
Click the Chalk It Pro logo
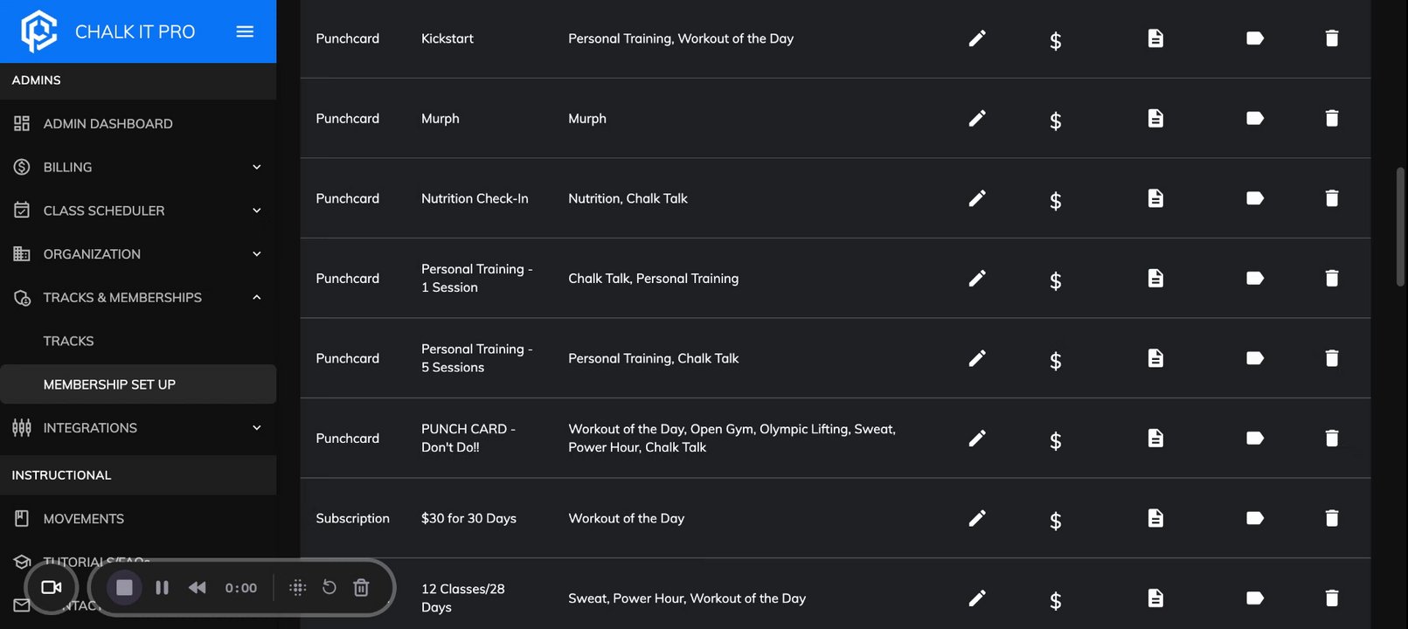pos(39,31)
